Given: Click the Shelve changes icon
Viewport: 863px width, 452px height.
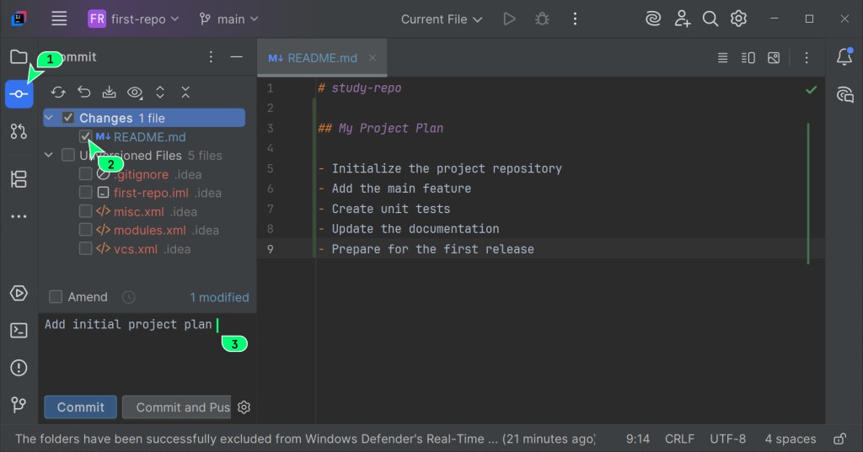Looking at the screenshot, I should 109,93.
